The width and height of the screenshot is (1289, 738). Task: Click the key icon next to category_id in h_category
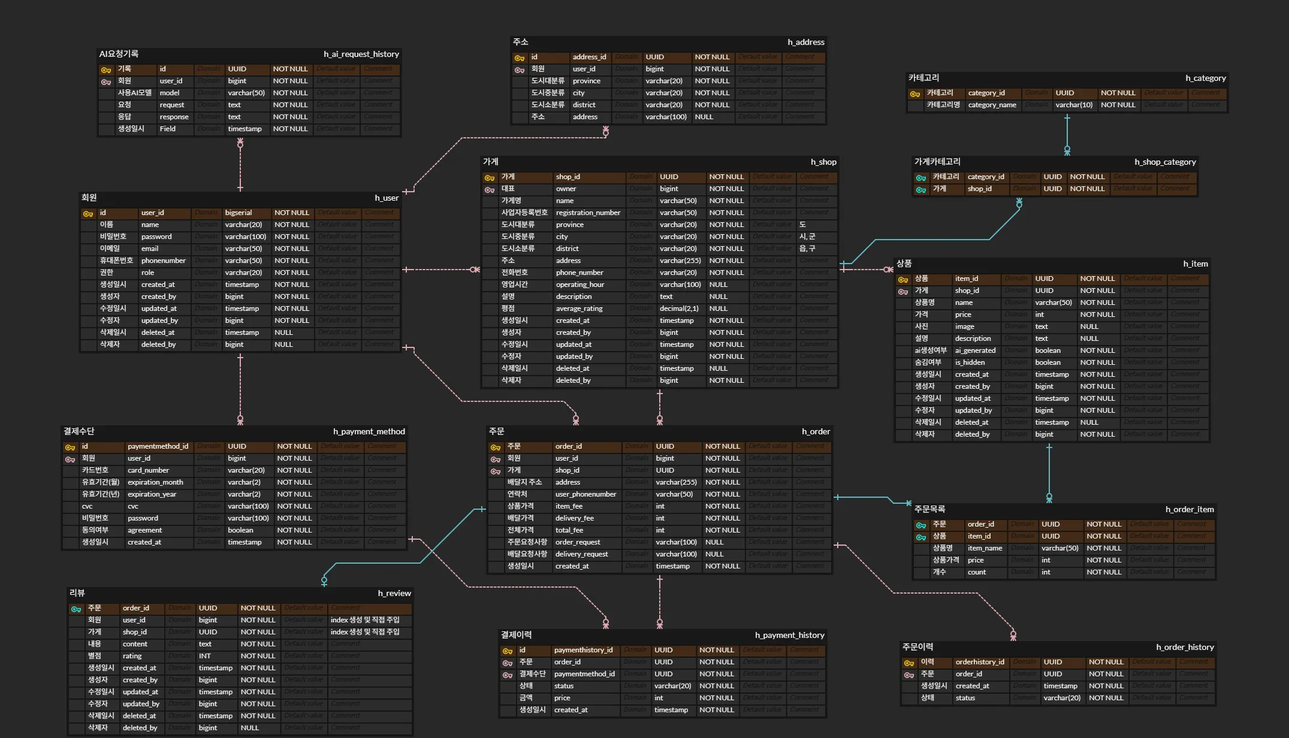coord(915,93)
